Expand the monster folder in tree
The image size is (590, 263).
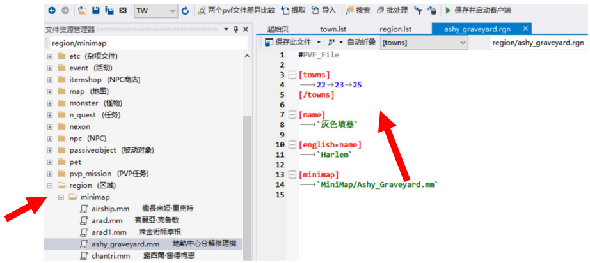pos(50,103)
